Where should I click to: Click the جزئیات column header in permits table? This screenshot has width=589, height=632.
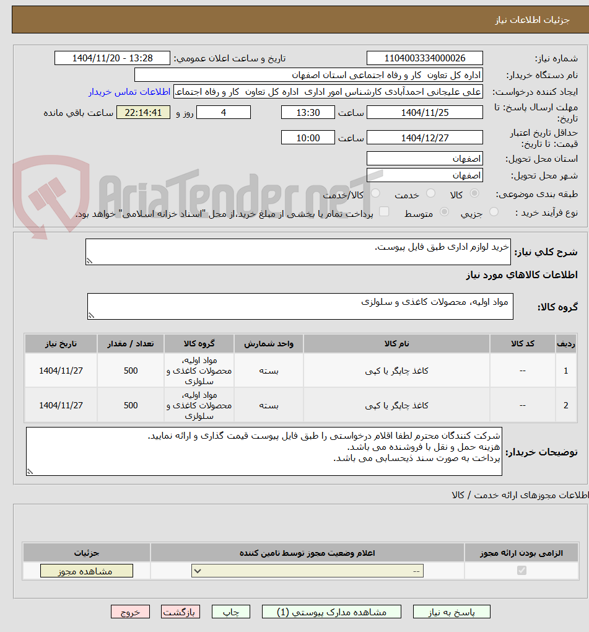coord(87,553)
